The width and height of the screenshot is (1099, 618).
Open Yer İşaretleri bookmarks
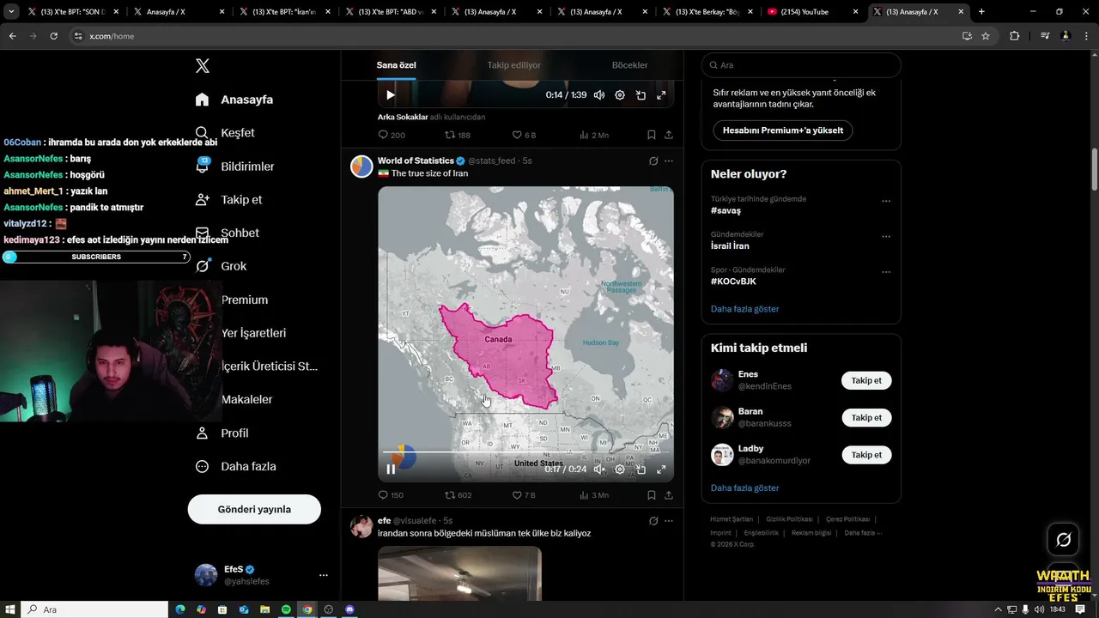coord(253,333)
